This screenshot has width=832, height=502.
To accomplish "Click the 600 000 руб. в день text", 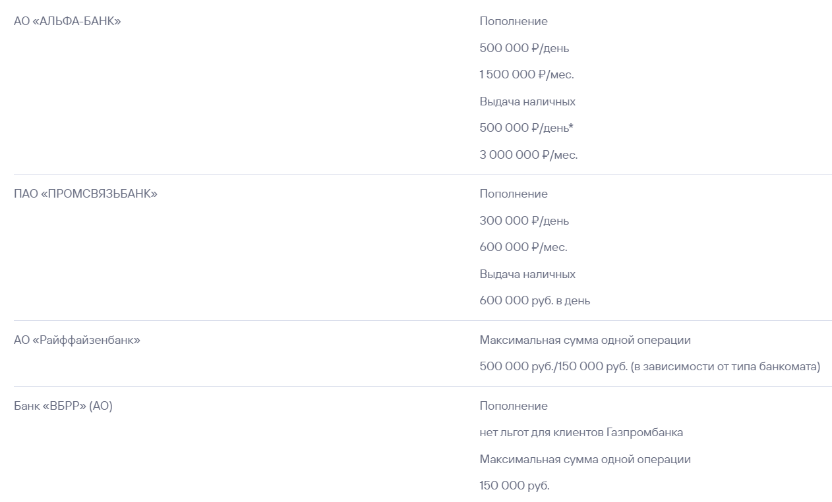I will [535, 300].
